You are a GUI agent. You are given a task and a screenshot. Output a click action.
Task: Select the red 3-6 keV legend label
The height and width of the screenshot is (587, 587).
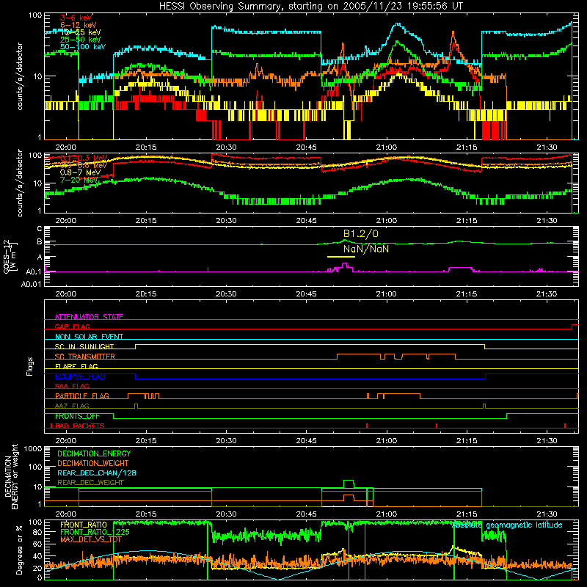coord(76,18)
